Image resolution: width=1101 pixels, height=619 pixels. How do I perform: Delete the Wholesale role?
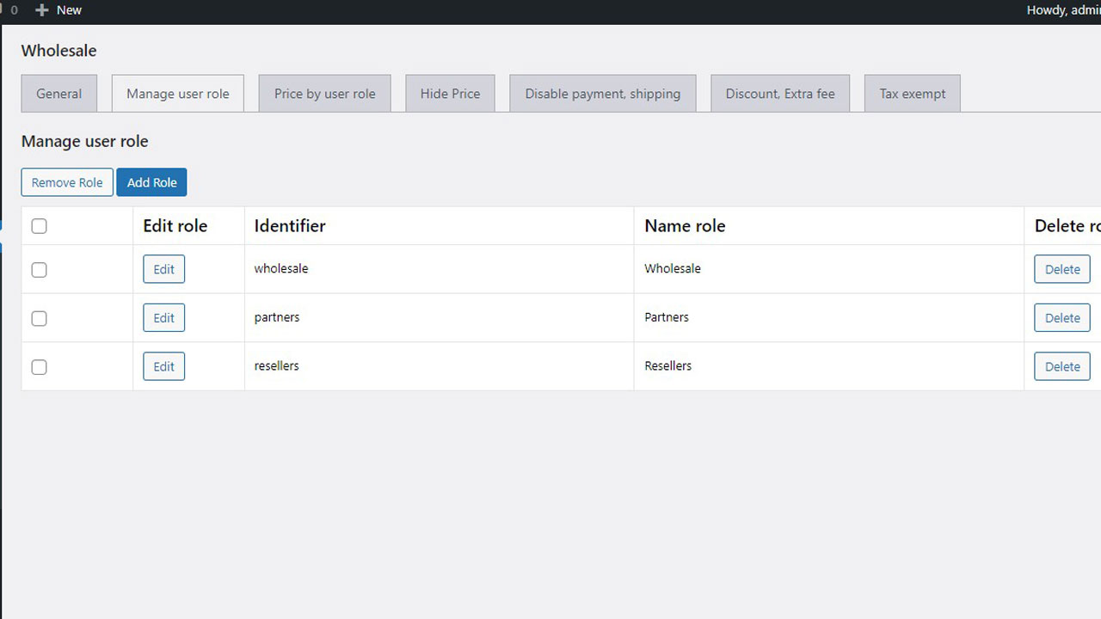click(1062, 269)
